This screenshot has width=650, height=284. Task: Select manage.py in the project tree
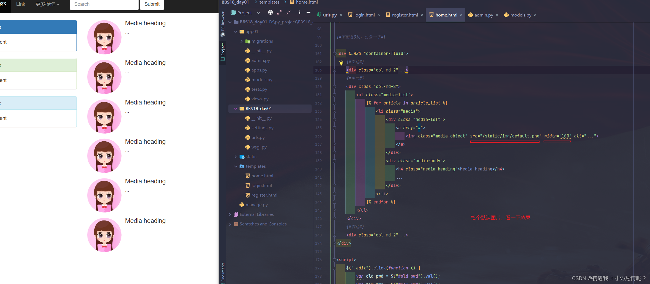[256, 205]
